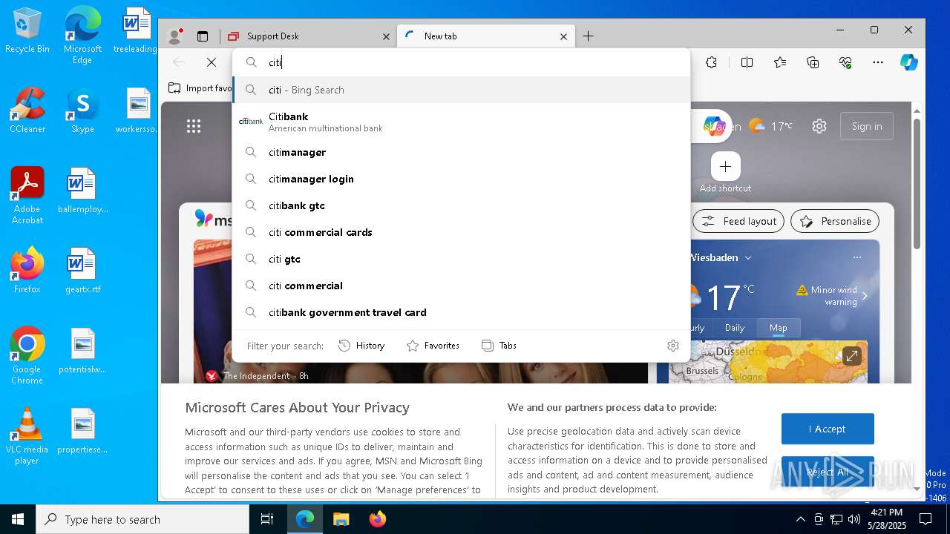Open the volume control in tray
The width and height of the screenshot is (950, 534).
coord(854,519)
